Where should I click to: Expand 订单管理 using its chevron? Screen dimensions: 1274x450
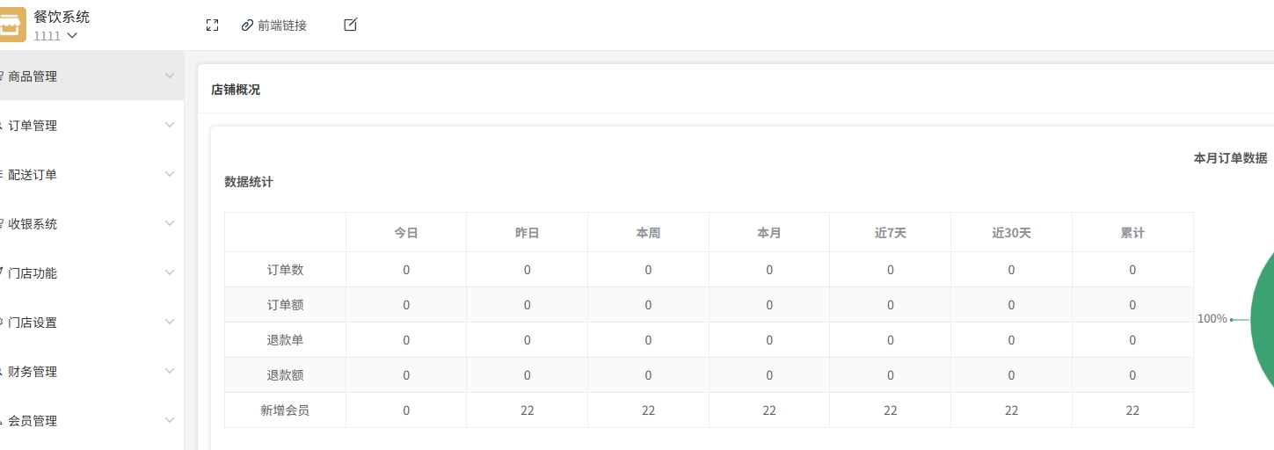tap(170, 125)
